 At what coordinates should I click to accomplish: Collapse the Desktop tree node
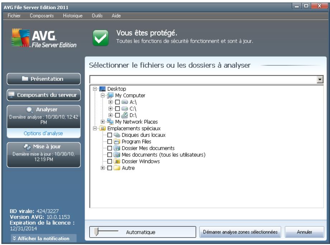[95, 89]
